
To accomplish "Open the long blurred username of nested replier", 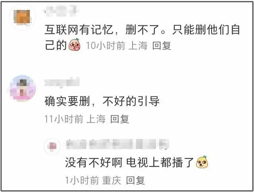I will click(x=117, y=144).
